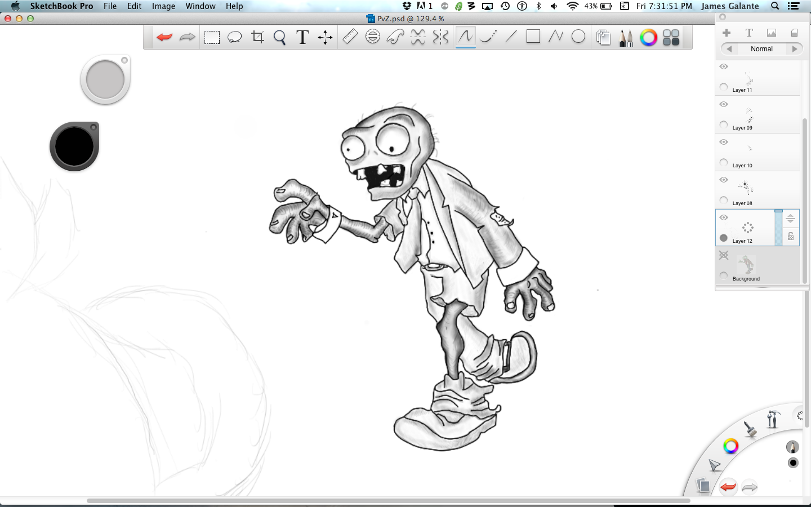Image resolution: width=811 pixels, height=507 pixels.
Task: Choose the Crop tool
Action: click(257, 37)
